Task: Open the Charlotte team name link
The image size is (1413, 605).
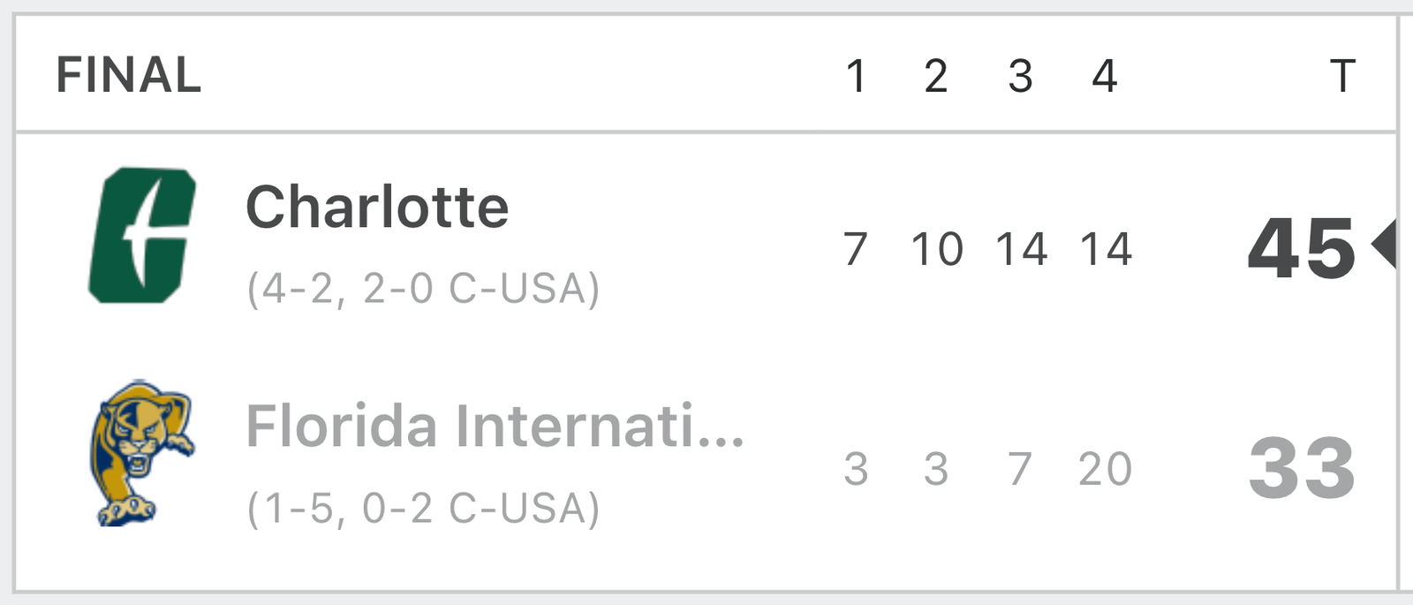Action: 377,207
